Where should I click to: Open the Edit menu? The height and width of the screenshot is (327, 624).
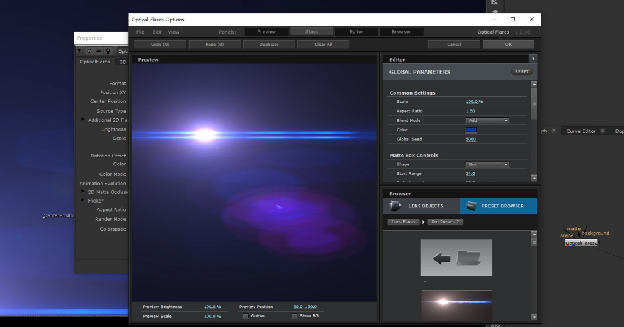tap(157, 32)
